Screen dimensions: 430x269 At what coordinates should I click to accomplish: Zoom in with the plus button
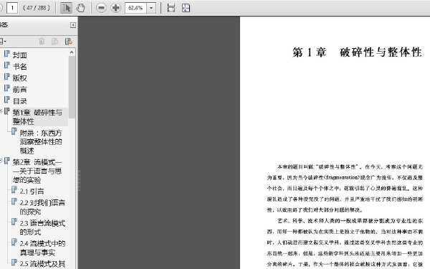115,8
